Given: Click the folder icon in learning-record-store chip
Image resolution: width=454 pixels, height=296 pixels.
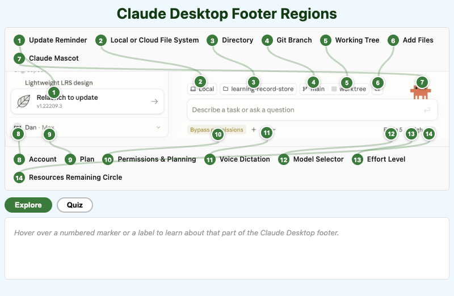Looking at the screenshot, I should click(225, 89).
